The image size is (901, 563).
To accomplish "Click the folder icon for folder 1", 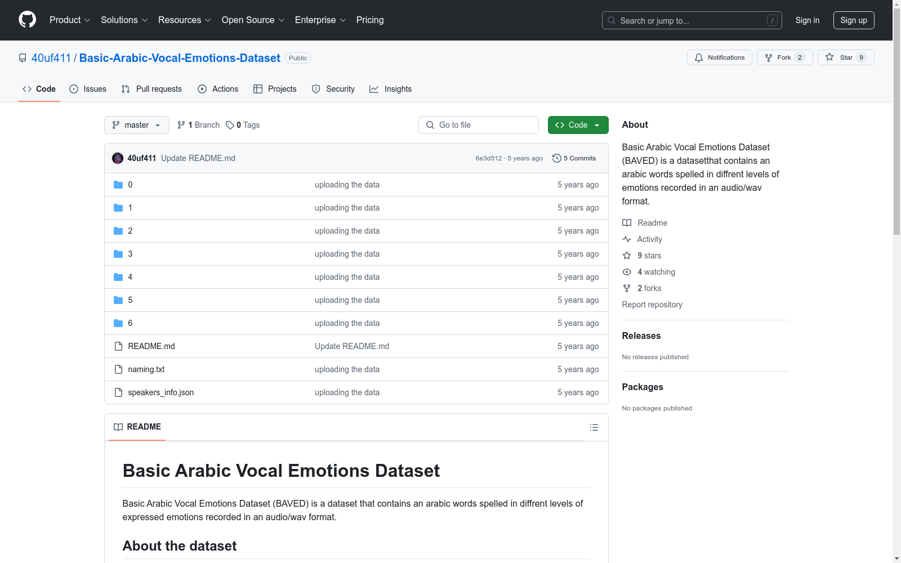I will tap(118, 208).
